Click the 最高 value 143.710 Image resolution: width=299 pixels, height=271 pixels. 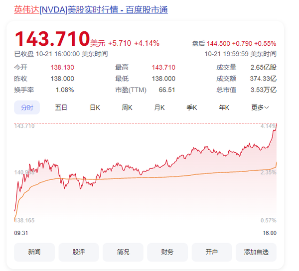(163, 67)
